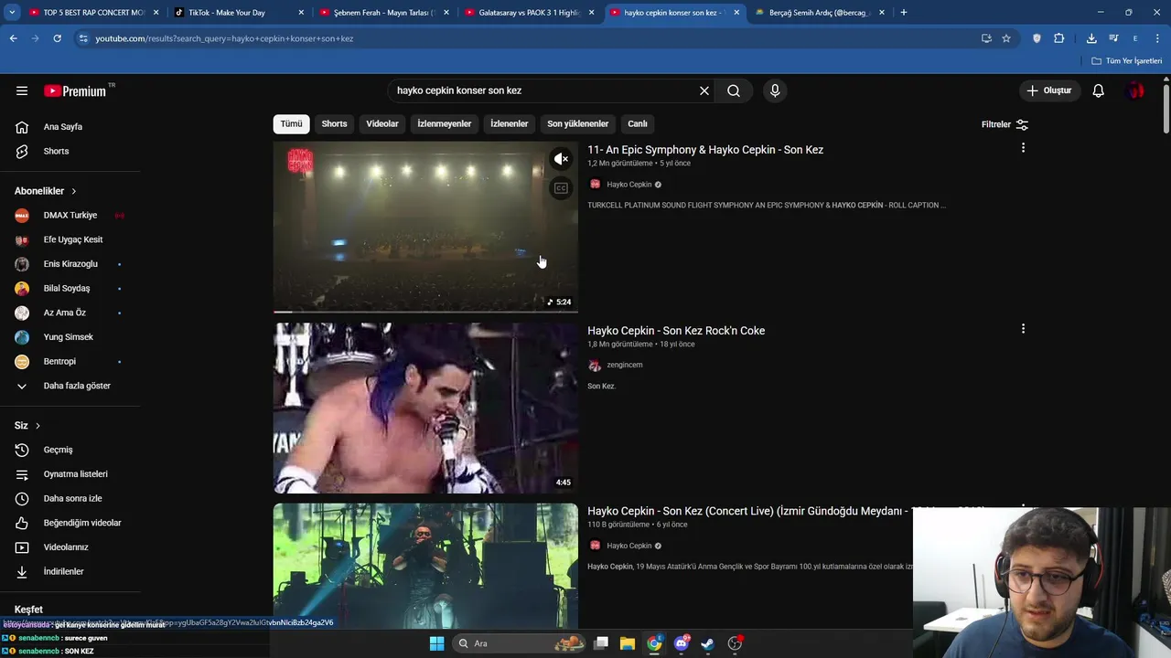The image size is (1171, 658).
Task: Unmute the preview of An Epic Symphony video
Action: coord(561,159)
